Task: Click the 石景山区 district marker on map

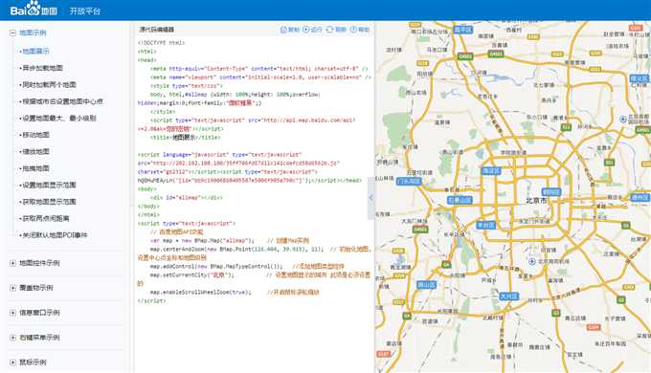Action: 460,200
